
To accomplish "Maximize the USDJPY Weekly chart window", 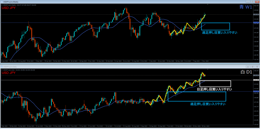I will click(x=253, y=2).
